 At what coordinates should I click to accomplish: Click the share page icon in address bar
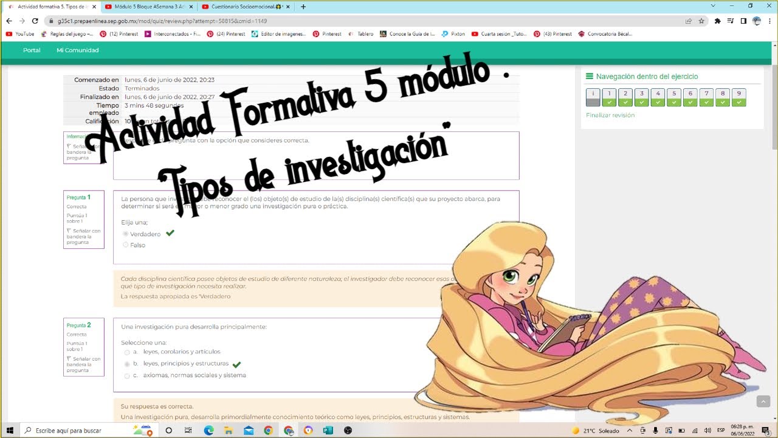[x=688, y=20]
